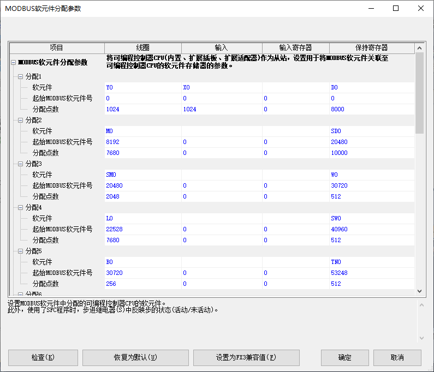
Task: Select the 10000 points cell
Action: tap(372, 153)
